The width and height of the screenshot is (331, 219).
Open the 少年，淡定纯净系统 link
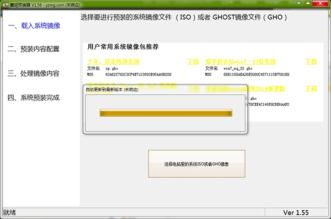tap(113, 61)
